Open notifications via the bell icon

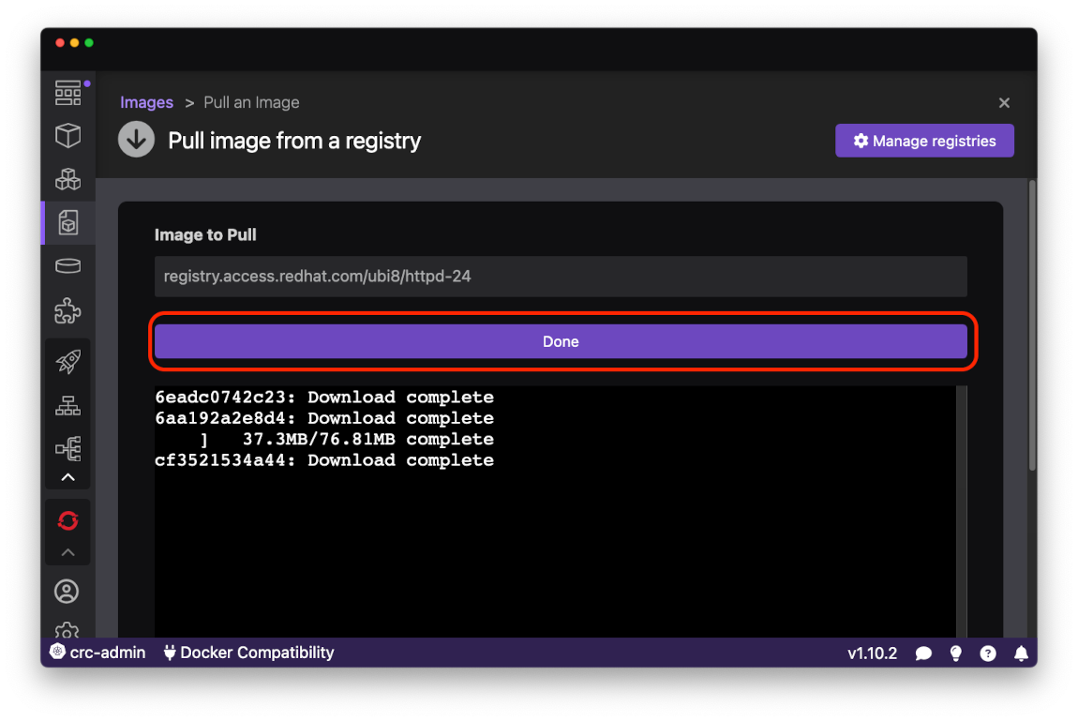tap(1022, 653)
